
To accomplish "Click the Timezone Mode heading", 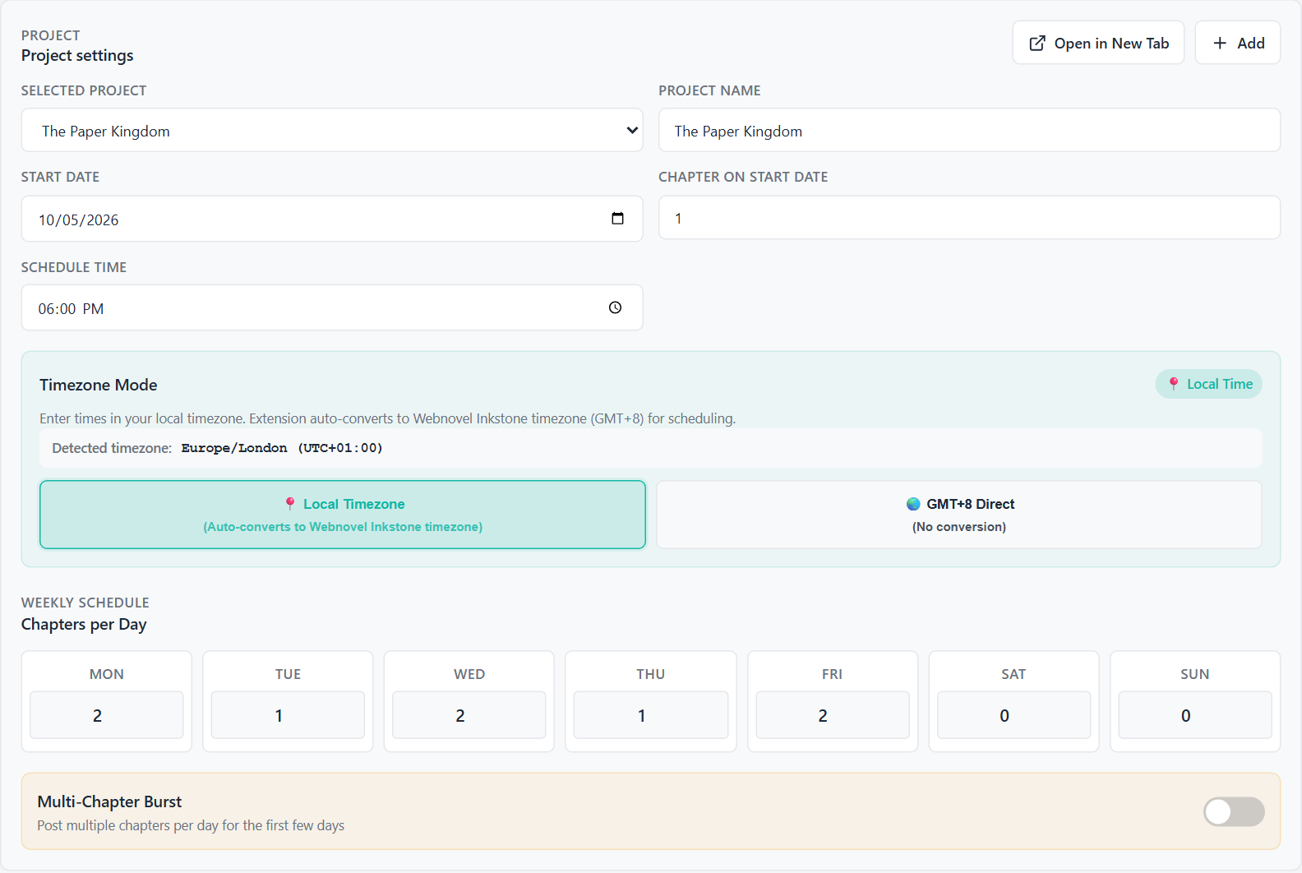I will 99,385.
